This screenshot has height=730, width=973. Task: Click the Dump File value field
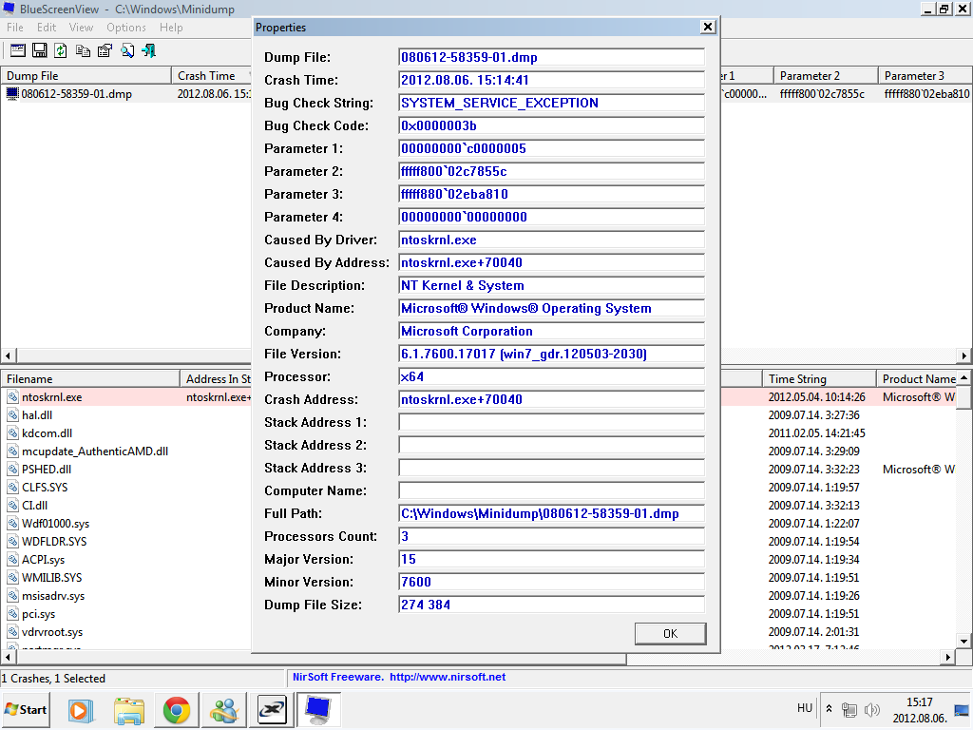552,57
